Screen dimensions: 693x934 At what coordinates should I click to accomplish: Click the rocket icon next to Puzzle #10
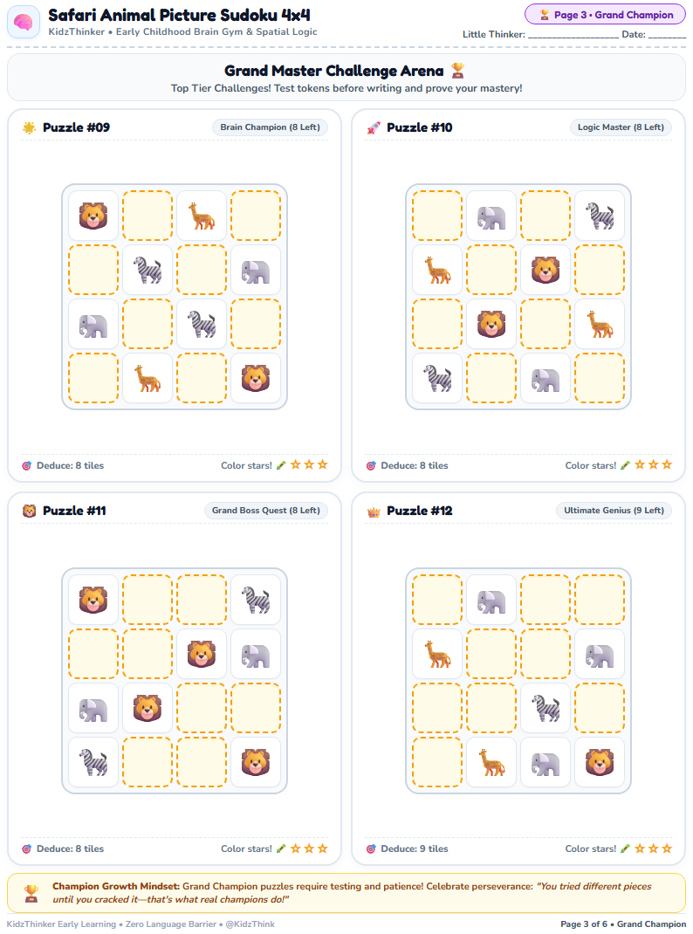click(374, 127)
